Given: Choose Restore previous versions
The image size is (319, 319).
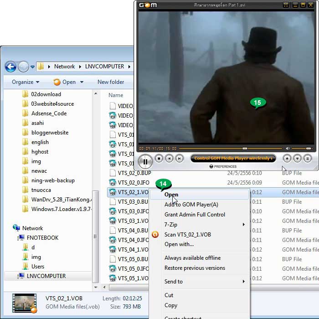Looking at the screenshot, I should click(x=195, y=268).
